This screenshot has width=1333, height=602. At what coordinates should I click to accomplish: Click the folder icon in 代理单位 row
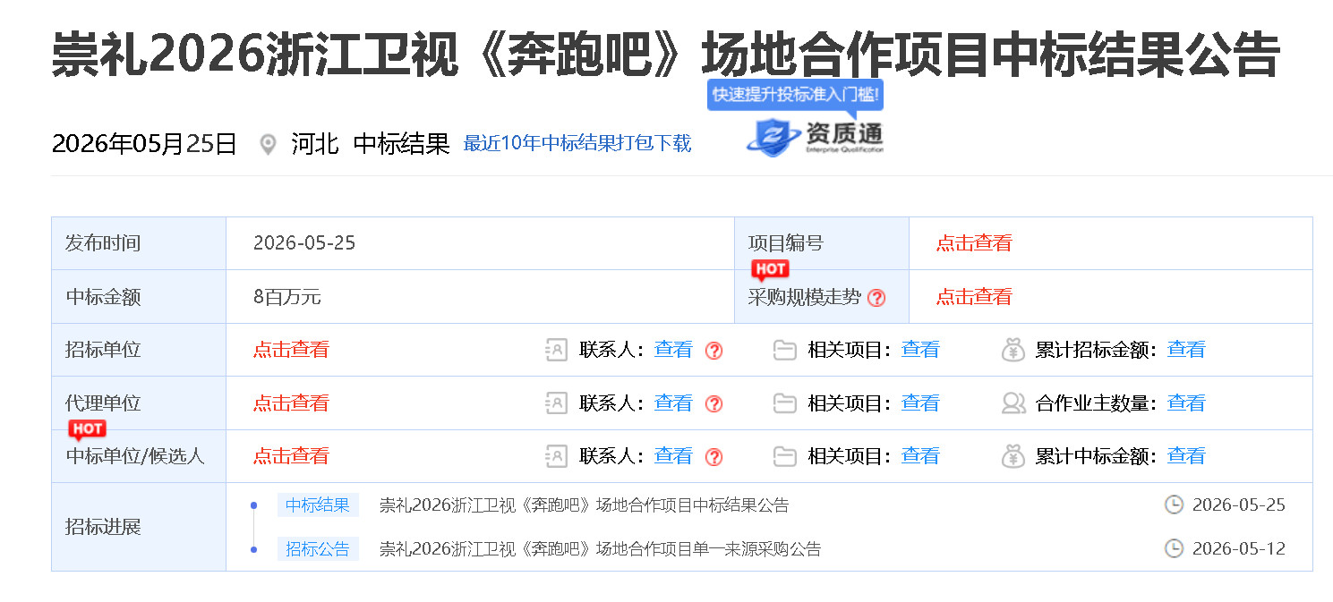[785, 403]
